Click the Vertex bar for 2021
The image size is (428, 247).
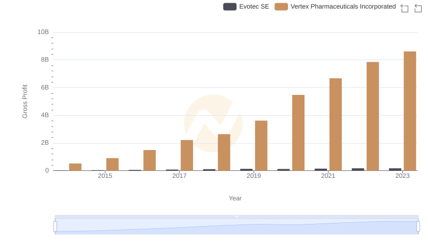point(335,124)
